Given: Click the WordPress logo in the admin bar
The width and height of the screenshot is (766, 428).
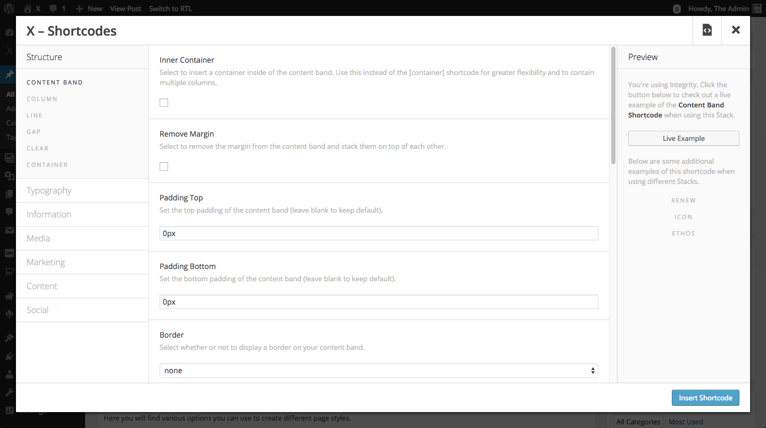Looking at the screenshot, I should click(9, 8).
